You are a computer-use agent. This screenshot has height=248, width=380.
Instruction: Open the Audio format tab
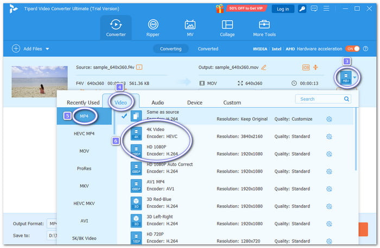[x=157, y=102]
